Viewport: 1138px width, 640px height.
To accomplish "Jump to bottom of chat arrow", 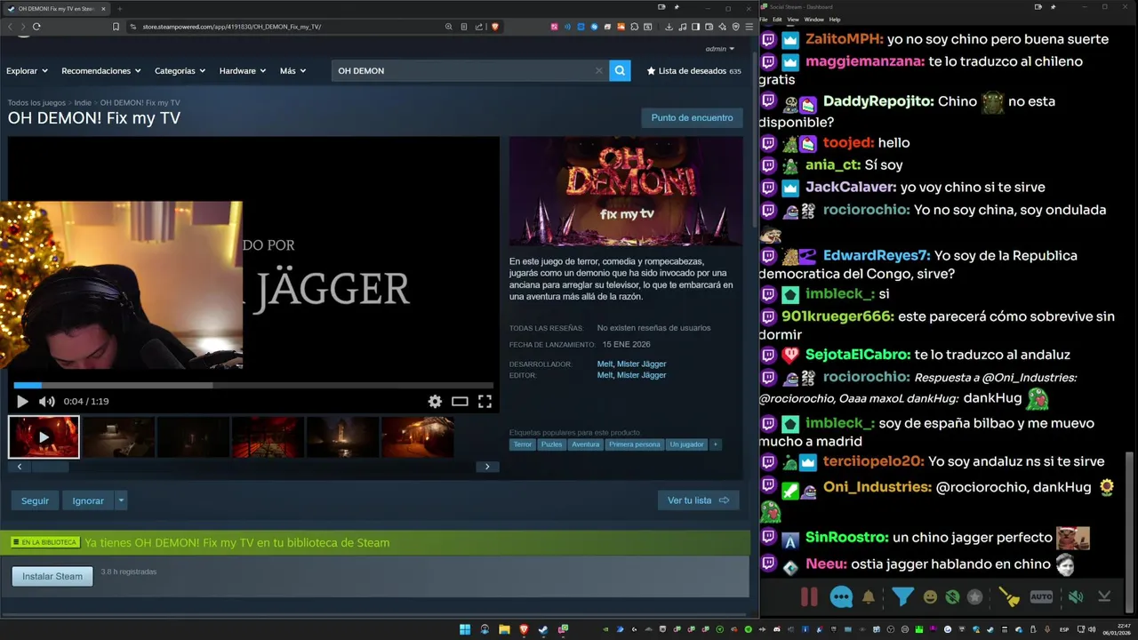I will click(1104, 597).
